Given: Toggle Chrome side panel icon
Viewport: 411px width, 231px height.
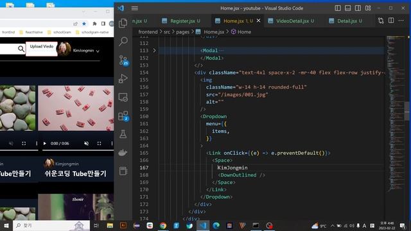Looking at the screenshot, I should click(103, 24).
